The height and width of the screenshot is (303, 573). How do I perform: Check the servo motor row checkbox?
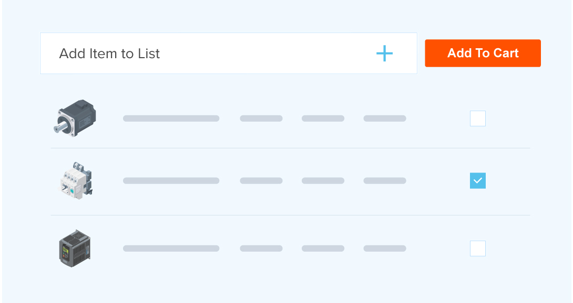click(x=477, y=118)
